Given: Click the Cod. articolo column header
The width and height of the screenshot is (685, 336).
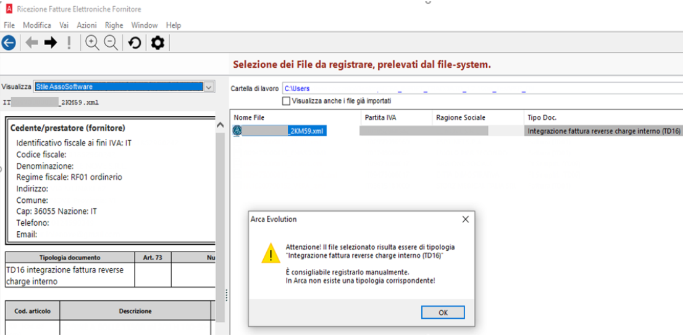Looking at the screenshot, I should pyautogui.click(x=33, y=311).
